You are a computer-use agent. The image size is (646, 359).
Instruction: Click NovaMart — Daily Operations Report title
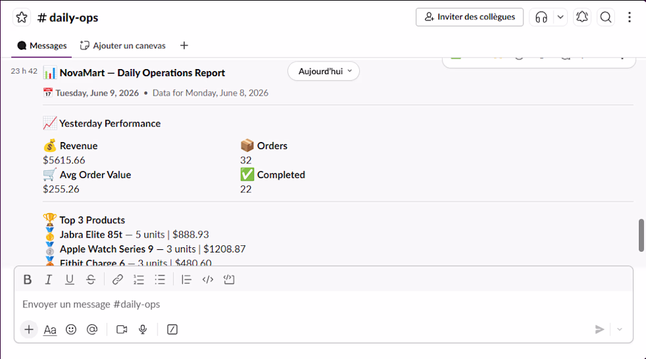coord(142,73)
